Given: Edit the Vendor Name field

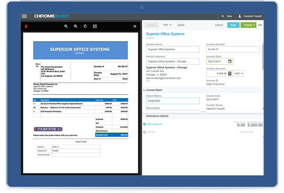Looking at the screenshot, I should (x=173, y=49).
